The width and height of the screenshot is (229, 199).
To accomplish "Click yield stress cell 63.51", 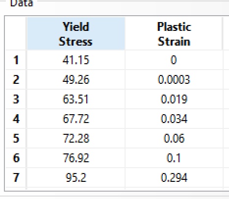I will point(76,99).
